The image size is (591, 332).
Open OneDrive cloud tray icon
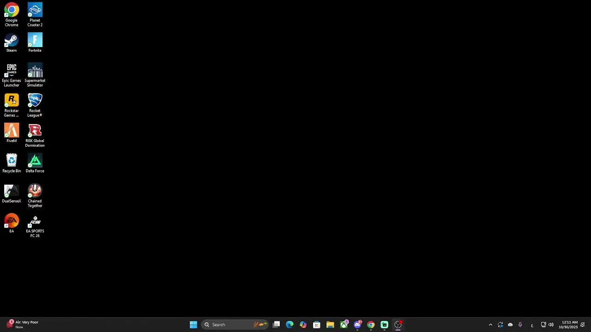pyautogui.click(x=510, y=325)
